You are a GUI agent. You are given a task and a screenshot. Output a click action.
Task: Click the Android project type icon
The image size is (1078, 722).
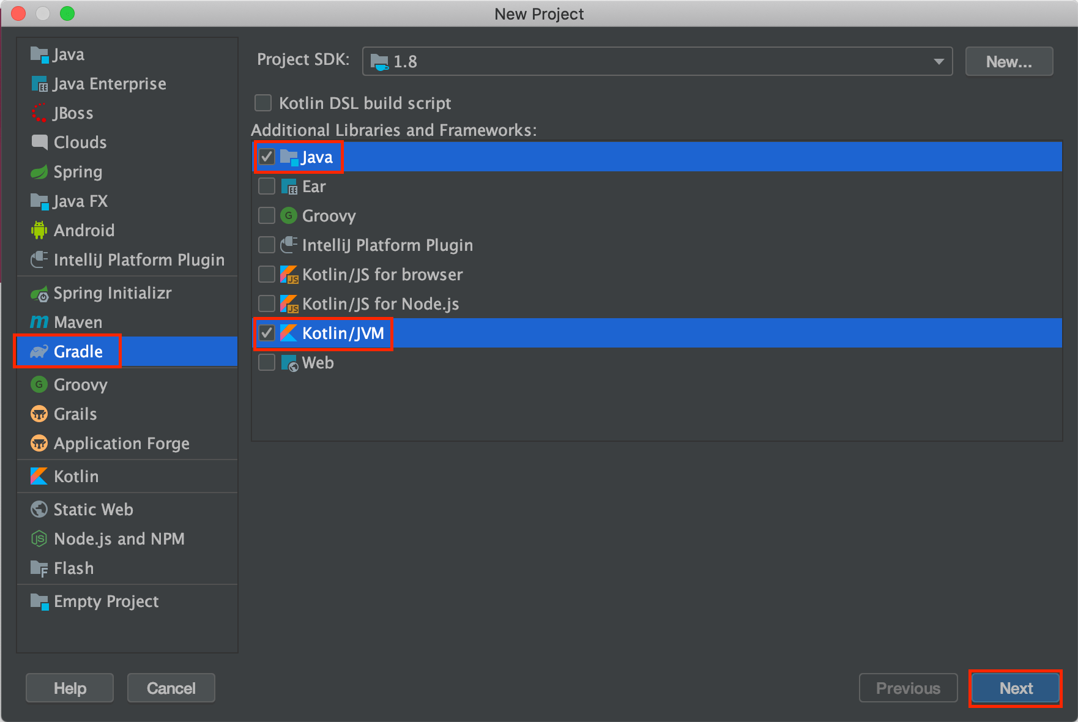pyautogui.click(x=39, y=230)
